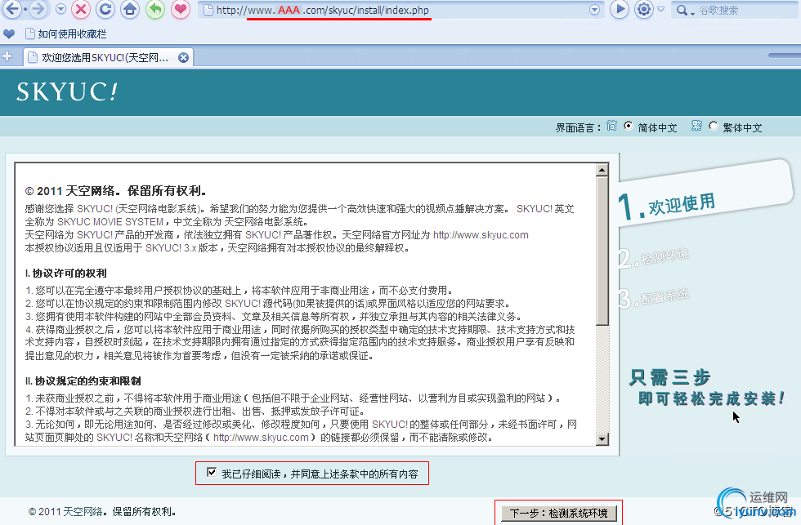The image size is (801, 525).
Task: Click the SKYUC! logo
Action: tap(67, 91)
